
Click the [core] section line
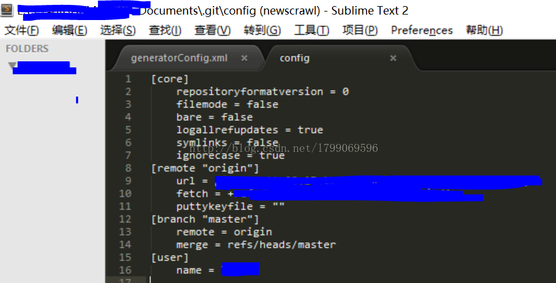click(169, 79)
